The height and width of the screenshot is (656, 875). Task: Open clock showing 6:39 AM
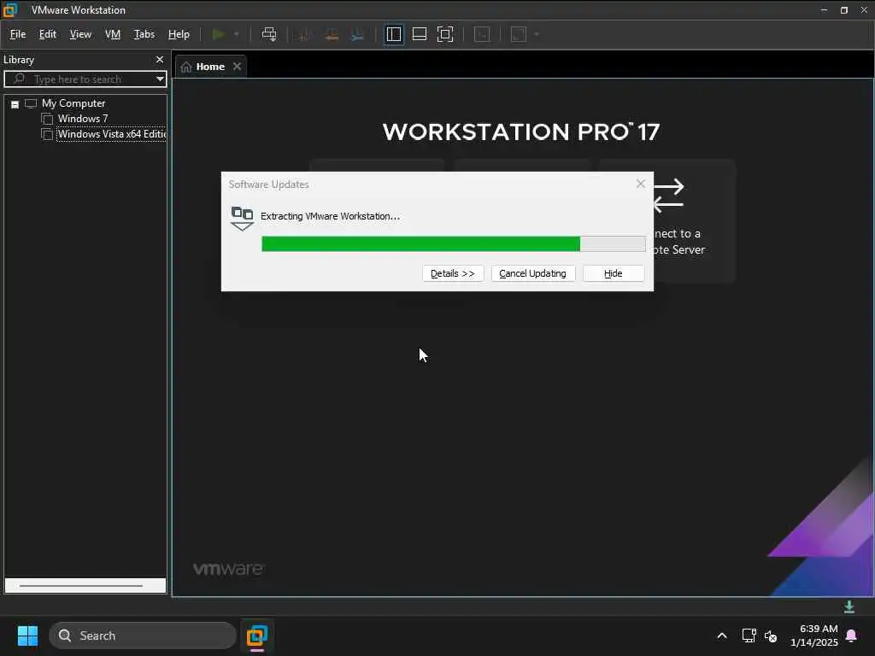click(x=813, y=635)
